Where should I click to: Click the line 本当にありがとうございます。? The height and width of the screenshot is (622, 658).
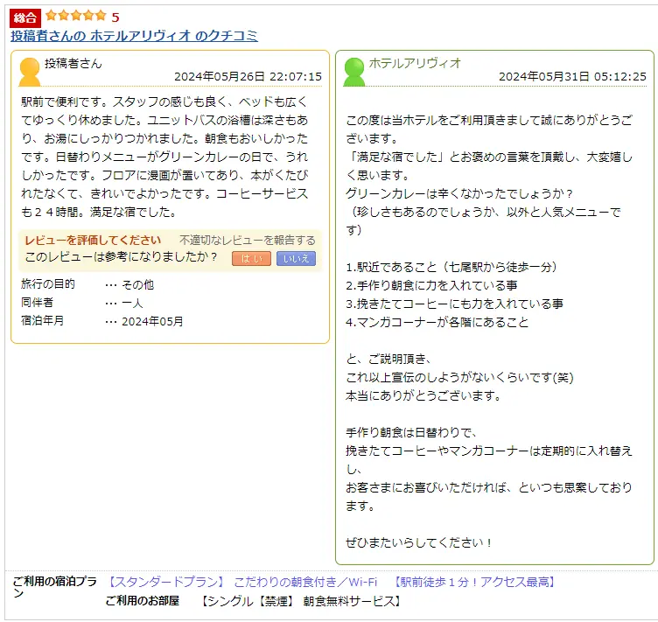tap(423, 396)
